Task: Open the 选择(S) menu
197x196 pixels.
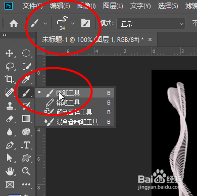Action: pyautogui.click(x=168, y=6)
